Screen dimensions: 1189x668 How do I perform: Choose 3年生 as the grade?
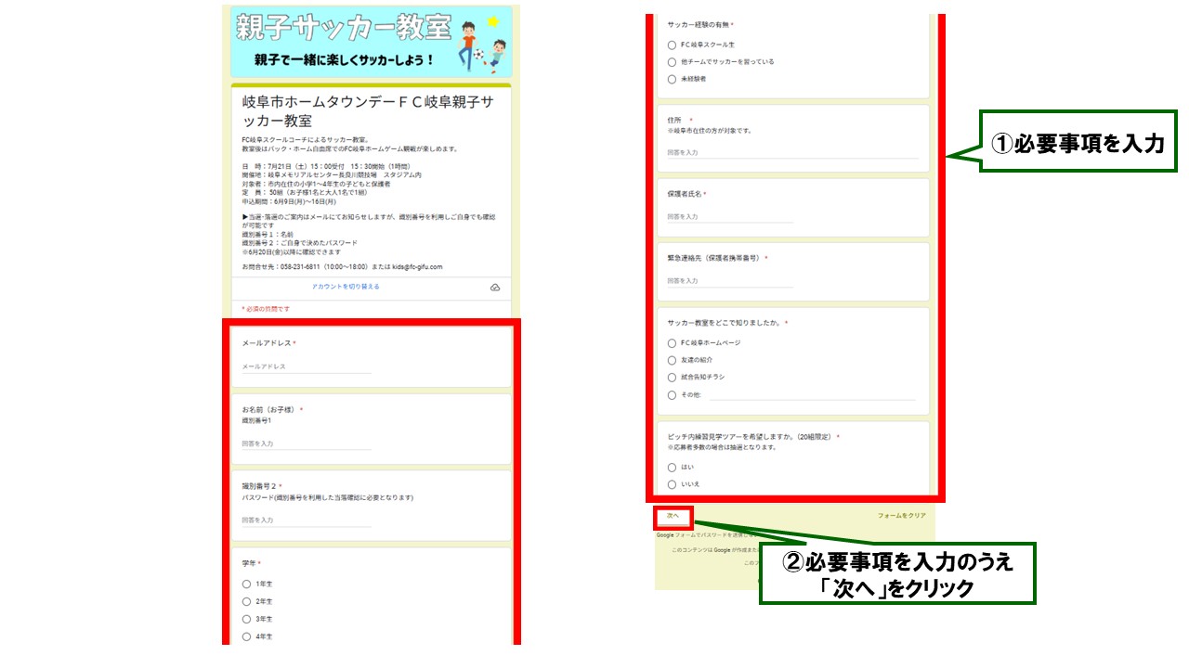click(246, 619)
